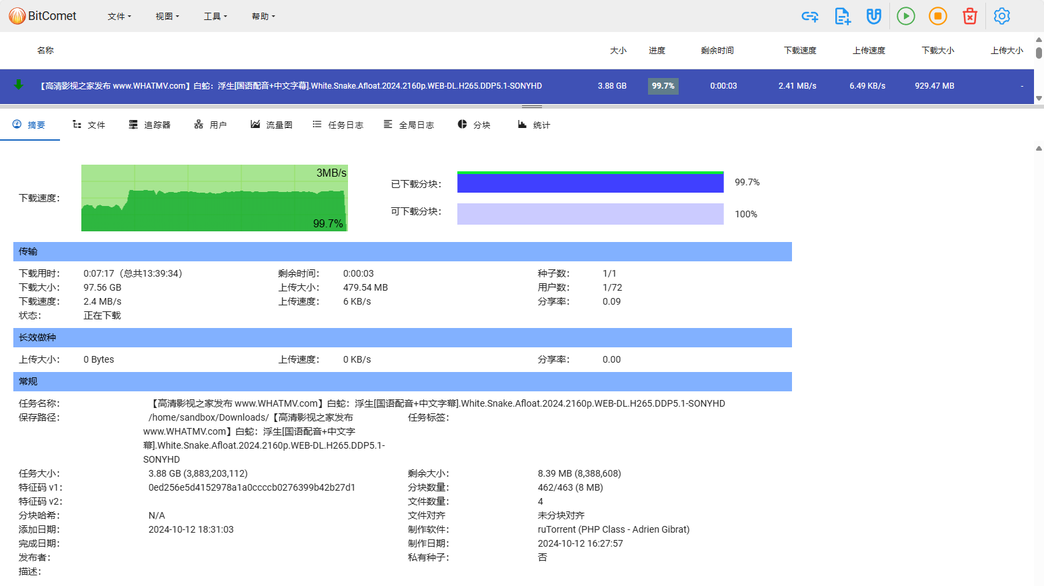This screenshot has height=586, width=1044.
Task: Sort task list by 进度 column
Action: click(x=657, y=51)
